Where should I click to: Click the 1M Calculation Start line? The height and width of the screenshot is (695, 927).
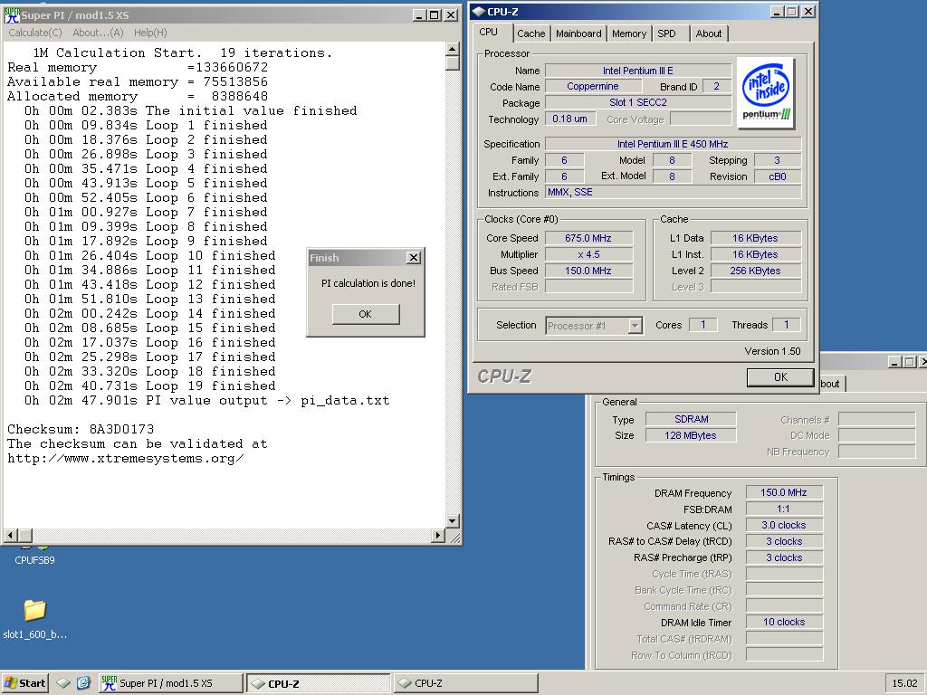[x=183, y=53]
